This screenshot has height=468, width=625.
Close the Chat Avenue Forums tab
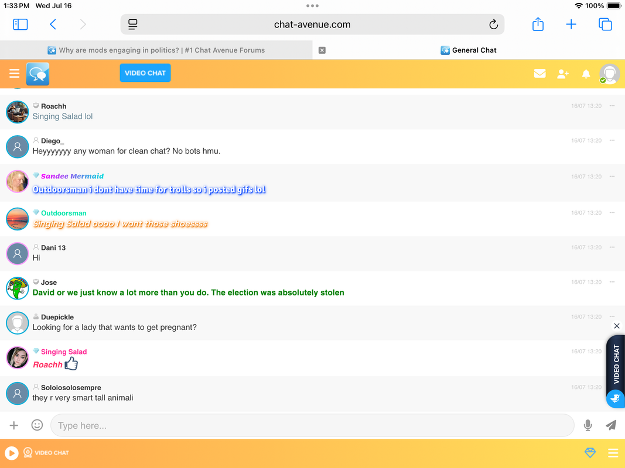322,50
